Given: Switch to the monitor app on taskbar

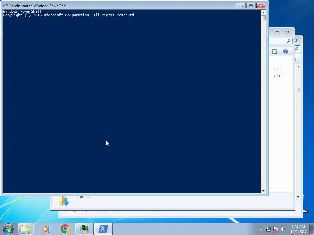Looking at the screenshot, I should pos(84,229).
